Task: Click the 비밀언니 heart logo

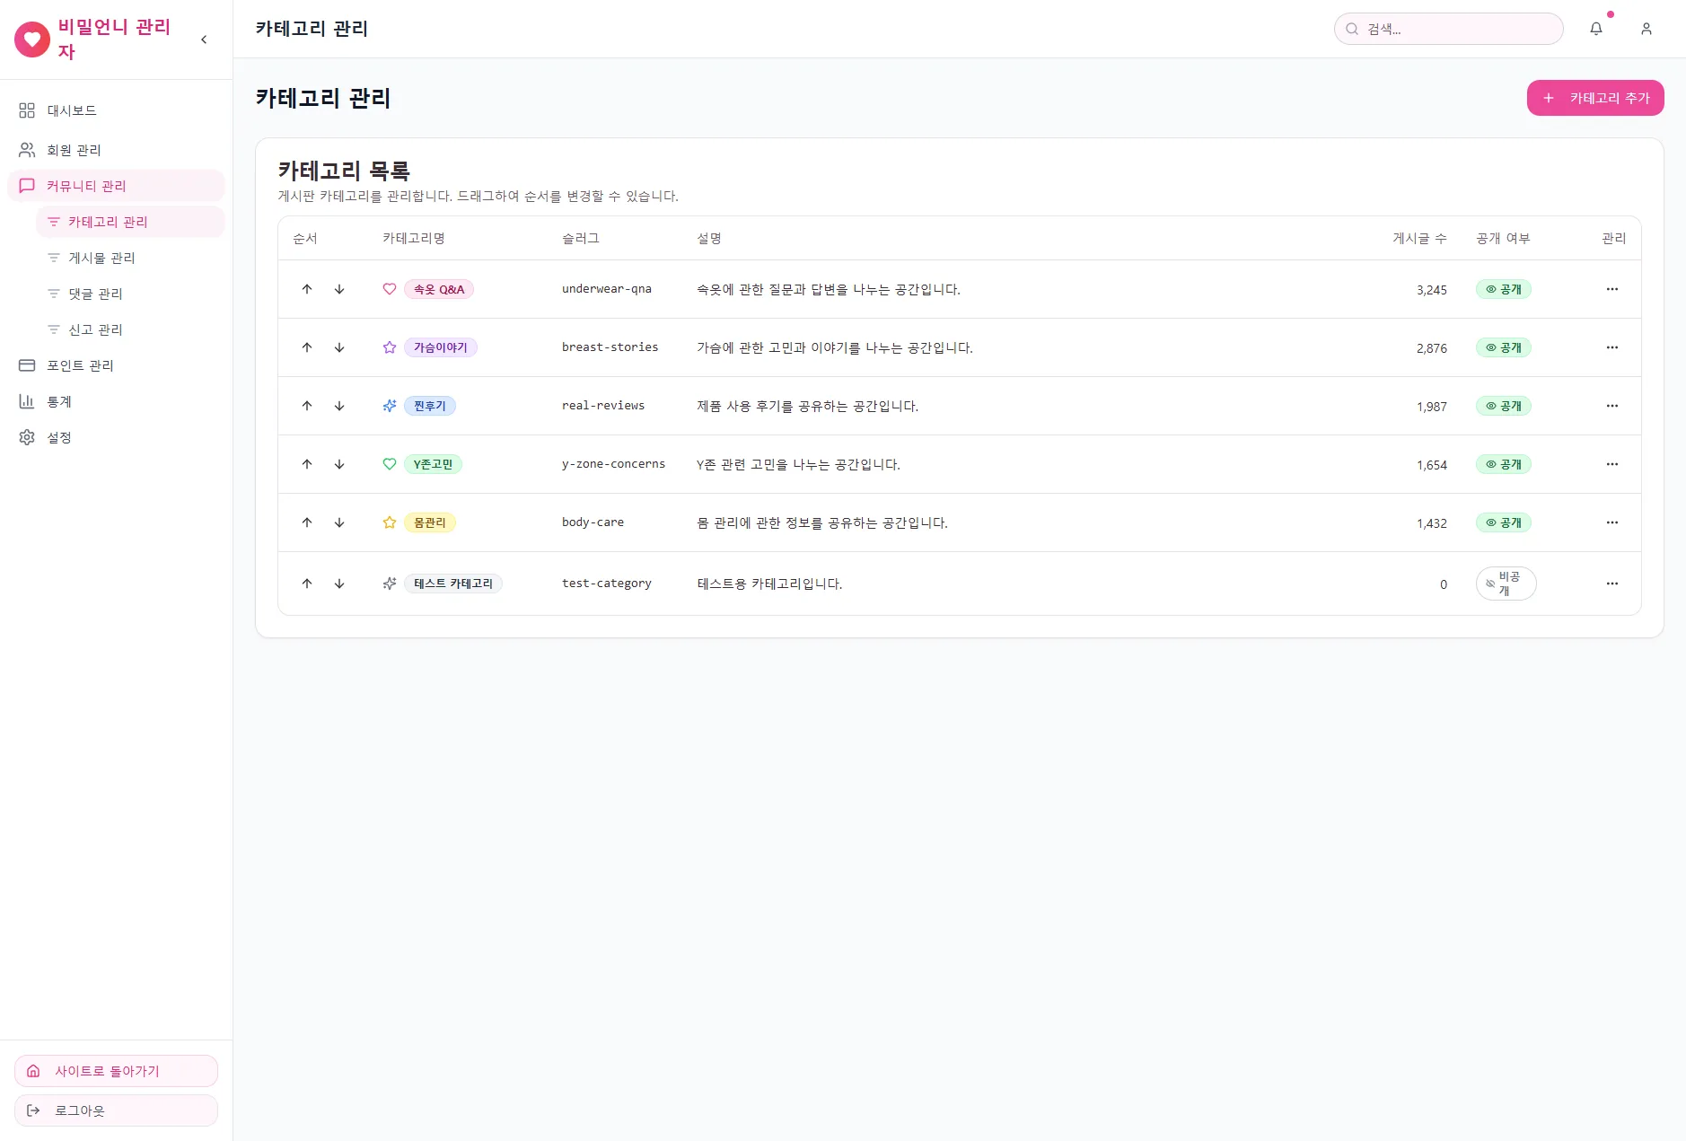Action: click(32, 39)
